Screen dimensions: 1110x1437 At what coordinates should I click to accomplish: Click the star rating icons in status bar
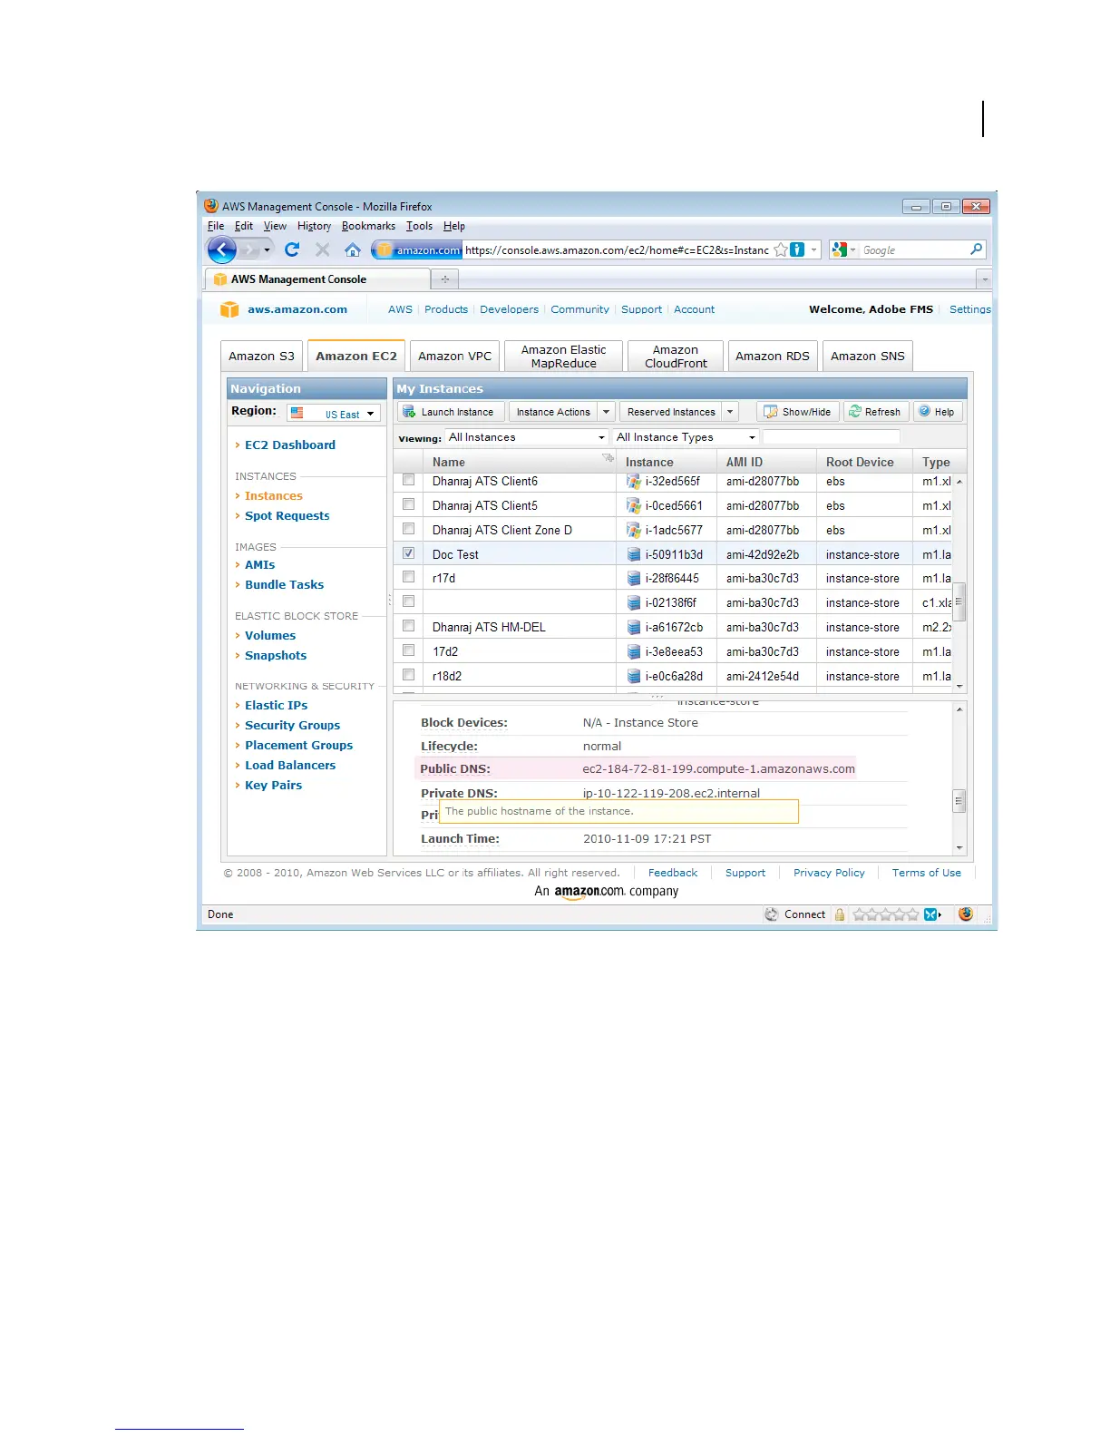point(886,914)
